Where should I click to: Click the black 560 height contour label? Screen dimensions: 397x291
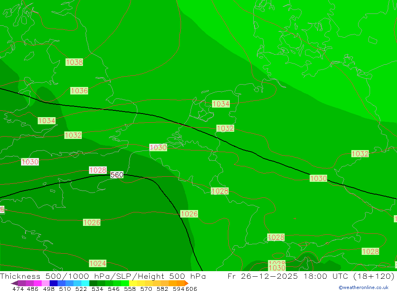pyautogui.click(x=117, y=175)
